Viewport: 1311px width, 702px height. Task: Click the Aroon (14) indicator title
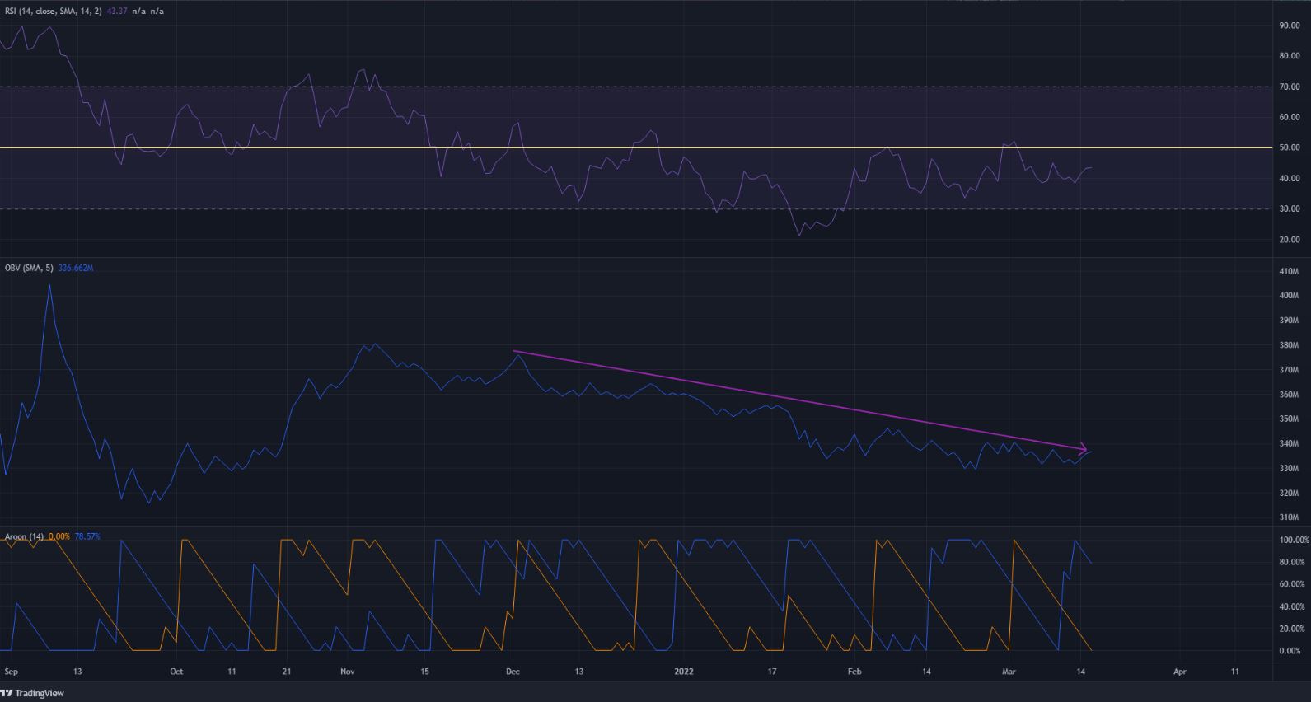click(24, 536)
